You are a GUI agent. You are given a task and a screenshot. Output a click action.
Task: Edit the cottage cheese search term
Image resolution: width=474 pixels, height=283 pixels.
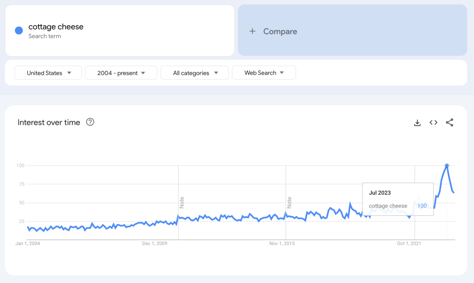click(x=56, y=27)
